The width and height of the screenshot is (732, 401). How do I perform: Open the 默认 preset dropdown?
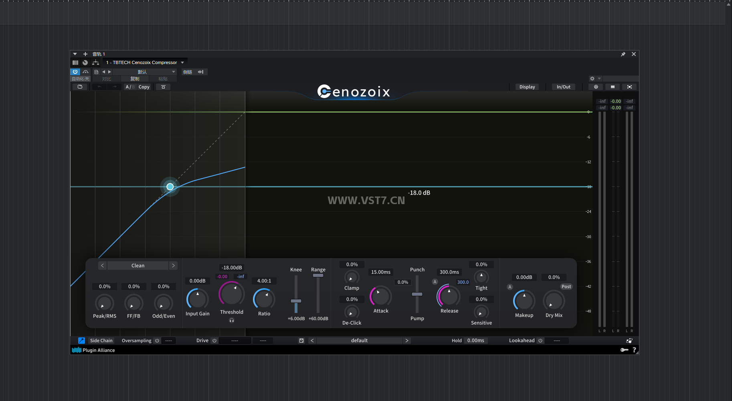click(x=145, y=72)
